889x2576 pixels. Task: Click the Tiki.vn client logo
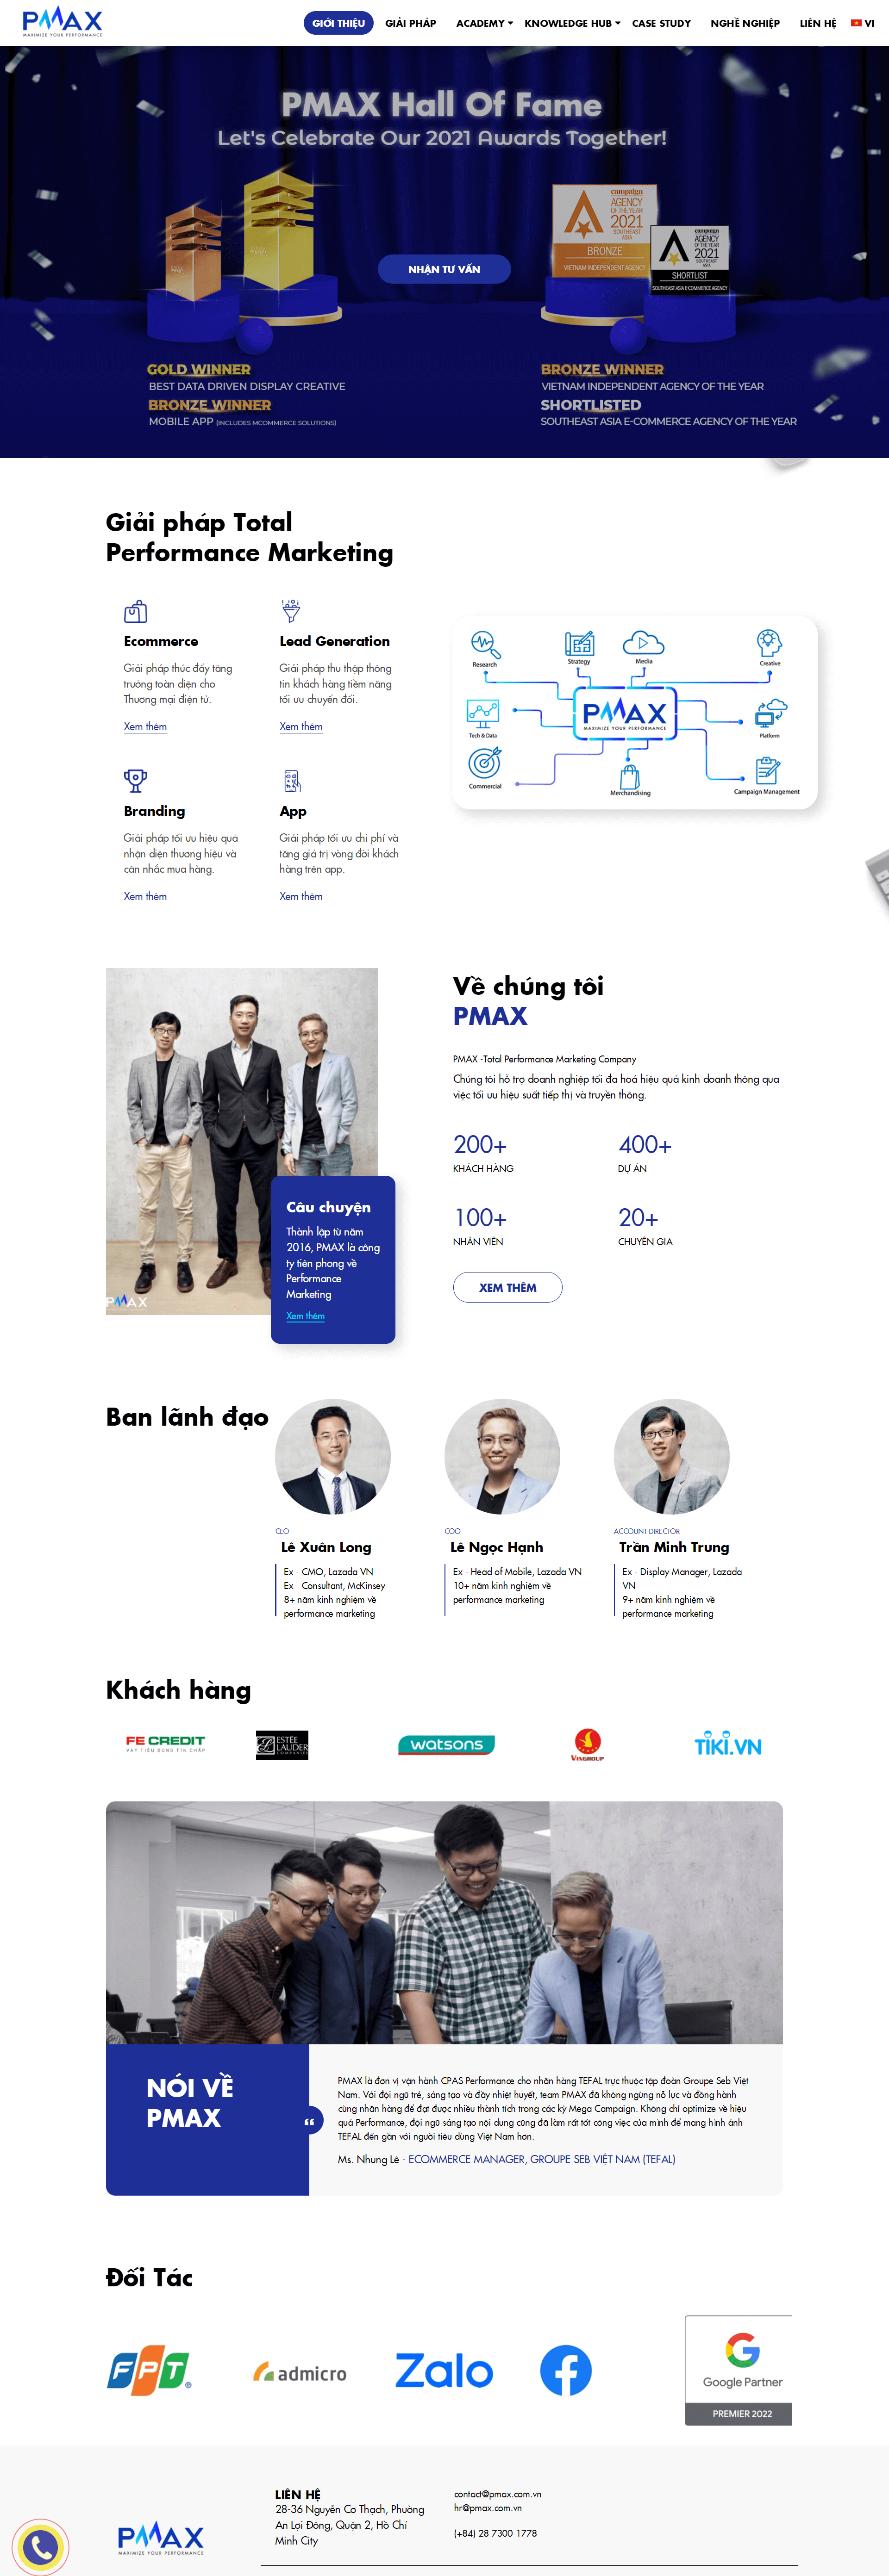[728, 1745]
